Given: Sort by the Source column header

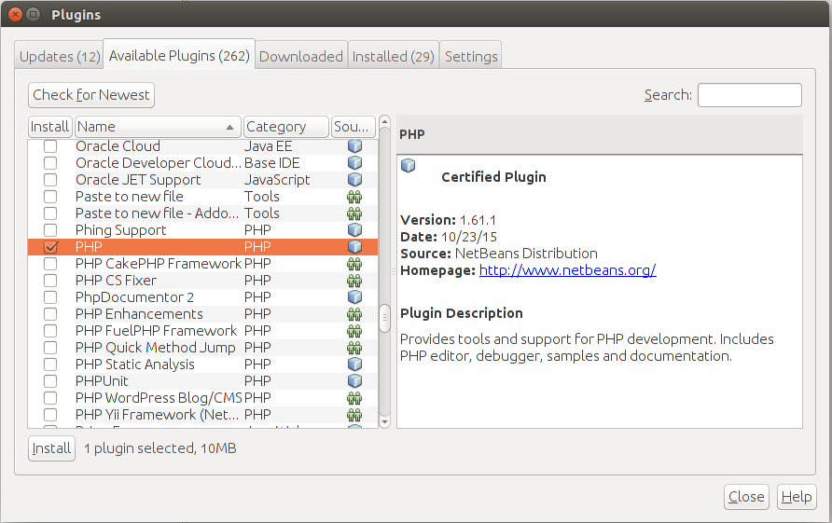Looking at the screenshot, I should click(353, 127).
